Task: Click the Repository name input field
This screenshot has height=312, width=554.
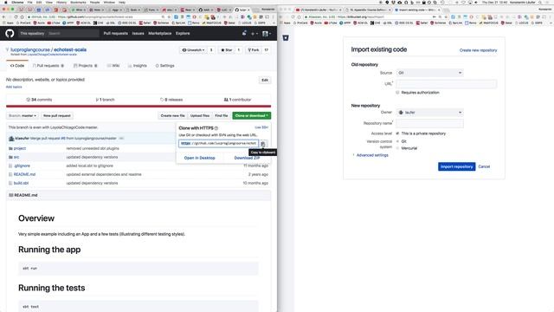Action: pos(429,123)
